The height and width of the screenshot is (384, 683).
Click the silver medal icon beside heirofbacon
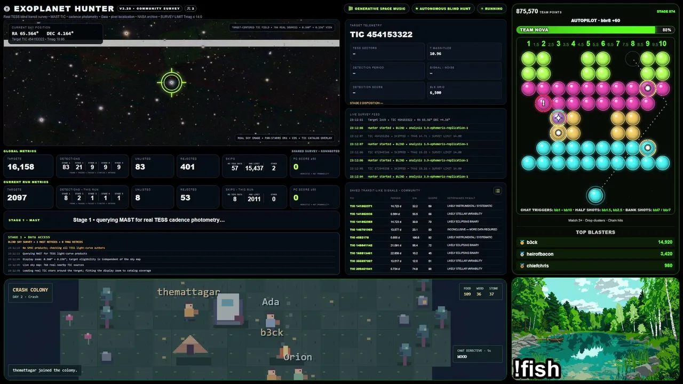[x=522, y=254]
